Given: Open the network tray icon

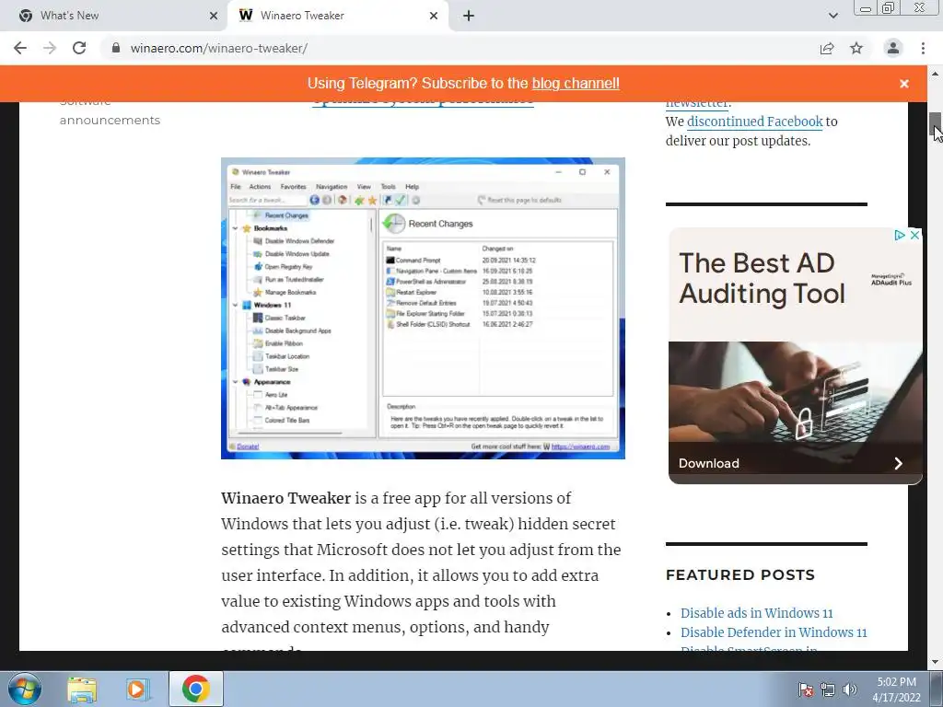Looking at the screenshot, I should coord(828,690).
